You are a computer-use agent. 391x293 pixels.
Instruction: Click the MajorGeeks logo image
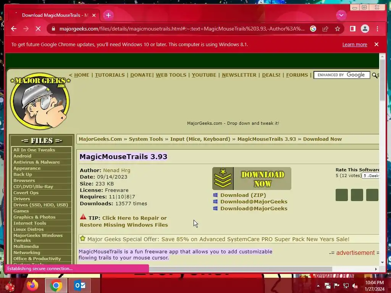40,101
